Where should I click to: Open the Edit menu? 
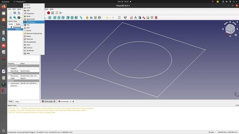(14, 9)
